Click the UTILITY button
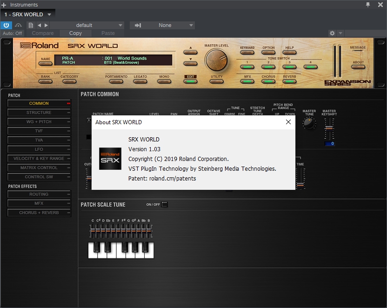The height and width of the screenshot is (308, 387). (216, 81)
